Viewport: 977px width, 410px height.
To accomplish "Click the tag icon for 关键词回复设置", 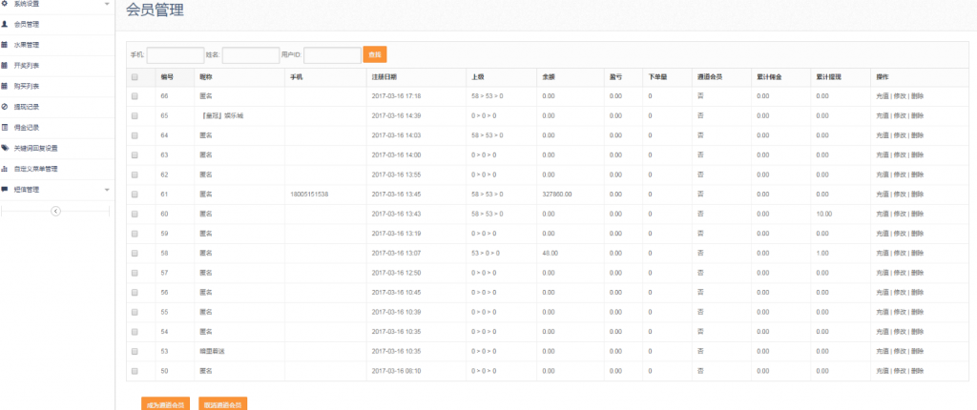I will 5,148.
